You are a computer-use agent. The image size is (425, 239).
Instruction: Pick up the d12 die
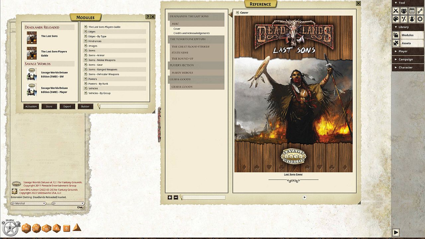click(36, 228)
